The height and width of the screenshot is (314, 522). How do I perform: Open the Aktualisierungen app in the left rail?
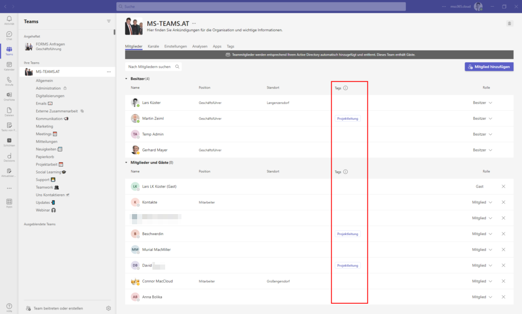(x=9, y=172)
